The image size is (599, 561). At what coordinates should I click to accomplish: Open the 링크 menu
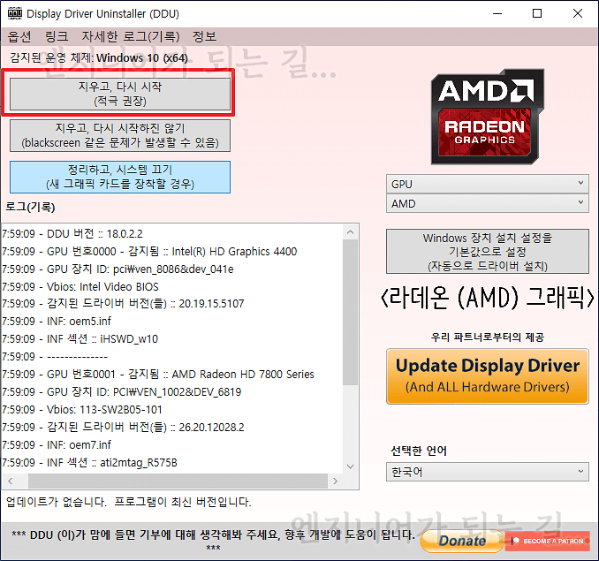(57, 36)
